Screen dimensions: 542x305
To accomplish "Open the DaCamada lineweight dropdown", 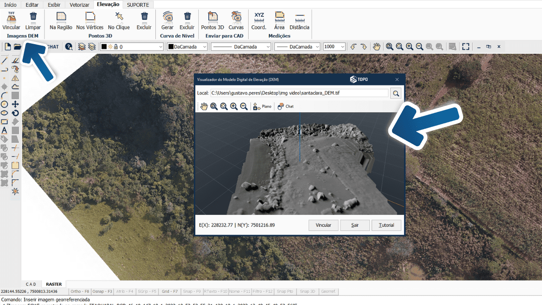I will click(x=297, y=47).
